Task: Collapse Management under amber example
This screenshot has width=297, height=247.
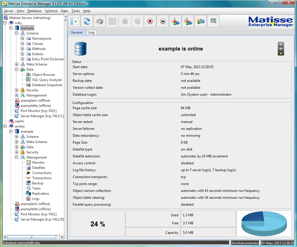Action: tap(16, 157)
